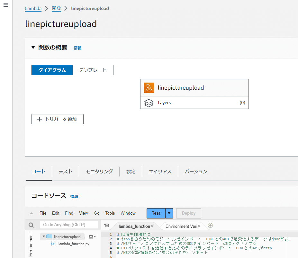Open the Test button dropdown arrow
The height and width of the screenshot is (258, 298).
[x=169, y=213]
